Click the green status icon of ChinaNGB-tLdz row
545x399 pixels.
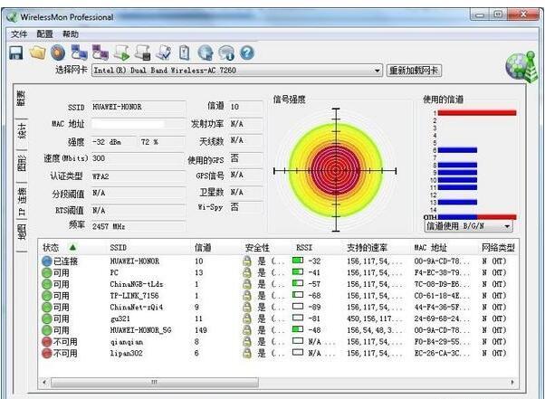(46, 284)
